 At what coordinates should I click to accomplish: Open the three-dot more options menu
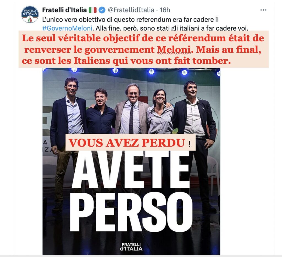[263, 10]
